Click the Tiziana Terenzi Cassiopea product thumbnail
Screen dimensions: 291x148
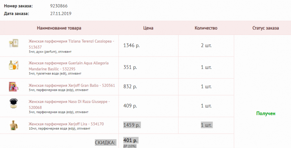tap(14, 44)
